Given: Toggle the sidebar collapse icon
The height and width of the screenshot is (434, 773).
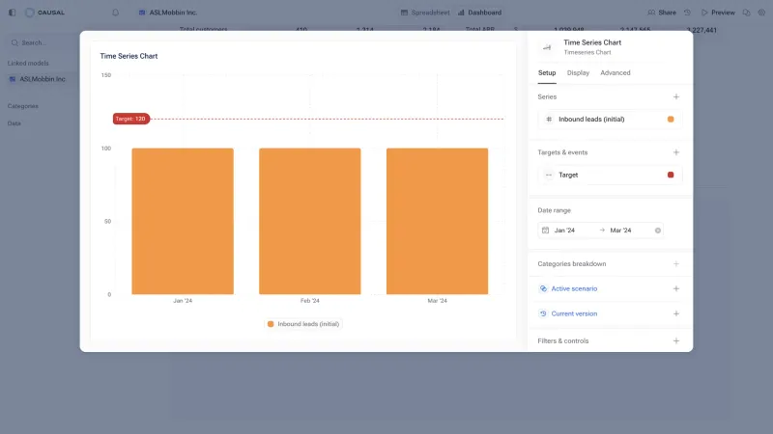Looking at the screenshot, I should click(13, 13).
